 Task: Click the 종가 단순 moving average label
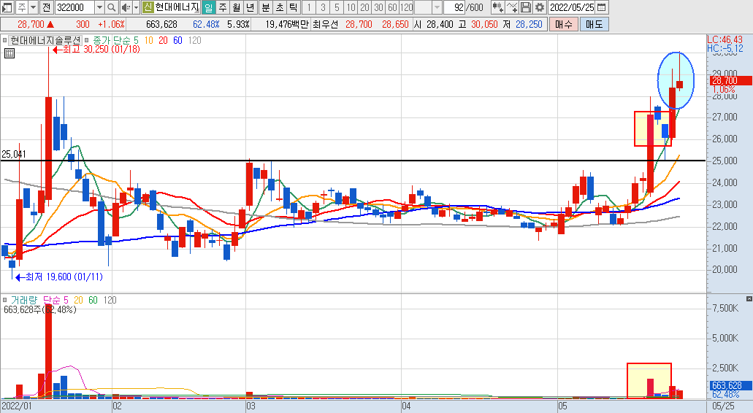pos(111,41)
